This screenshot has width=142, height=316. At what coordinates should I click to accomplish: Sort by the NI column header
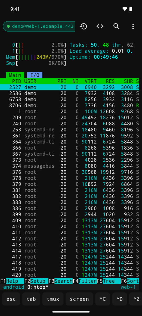[75, 81]
